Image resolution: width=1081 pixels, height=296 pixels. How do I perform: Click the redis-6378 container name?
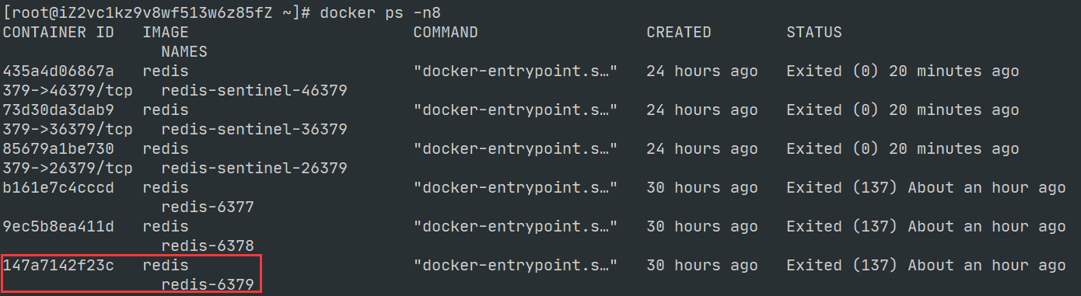pyautogui.click(x=208, y=246)
